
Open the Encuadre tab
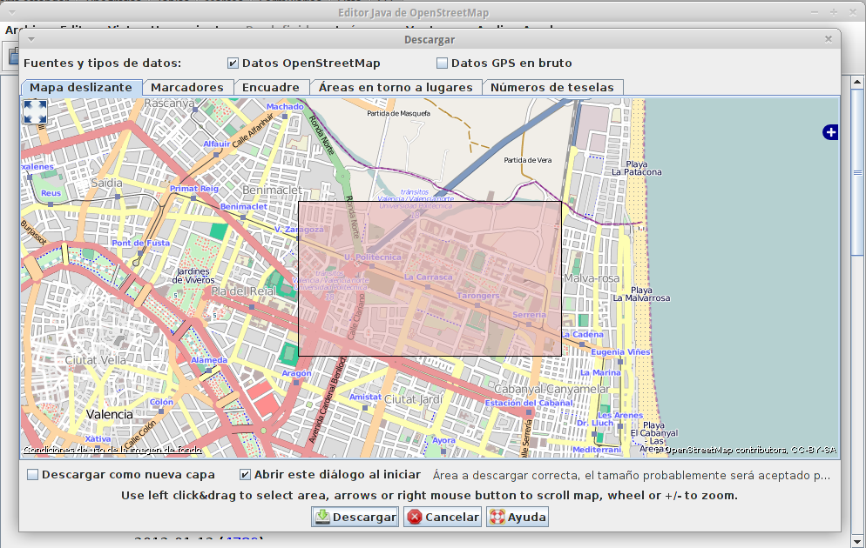pos(270,87)
